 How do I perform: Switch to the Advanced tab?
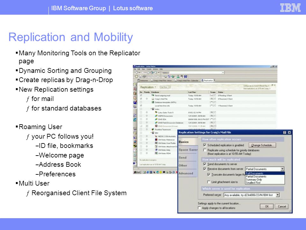coord(187,173)
